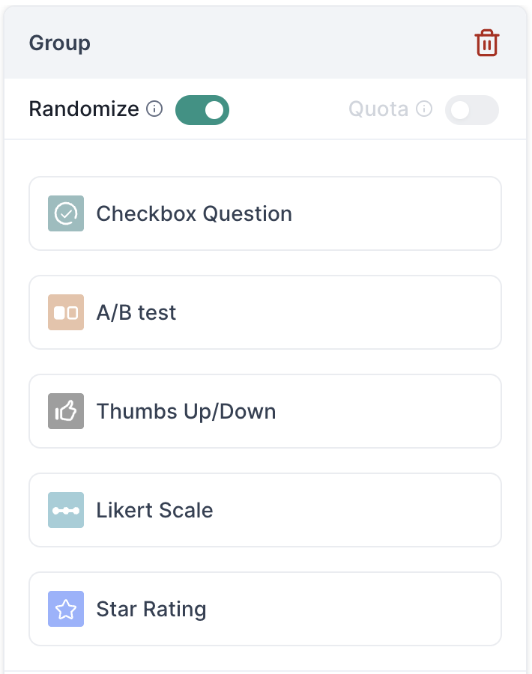The height and width of the screenshot is (674, 532).
Task: Click the Checkbox Question checkmark icon
Action: coord(66,213)
